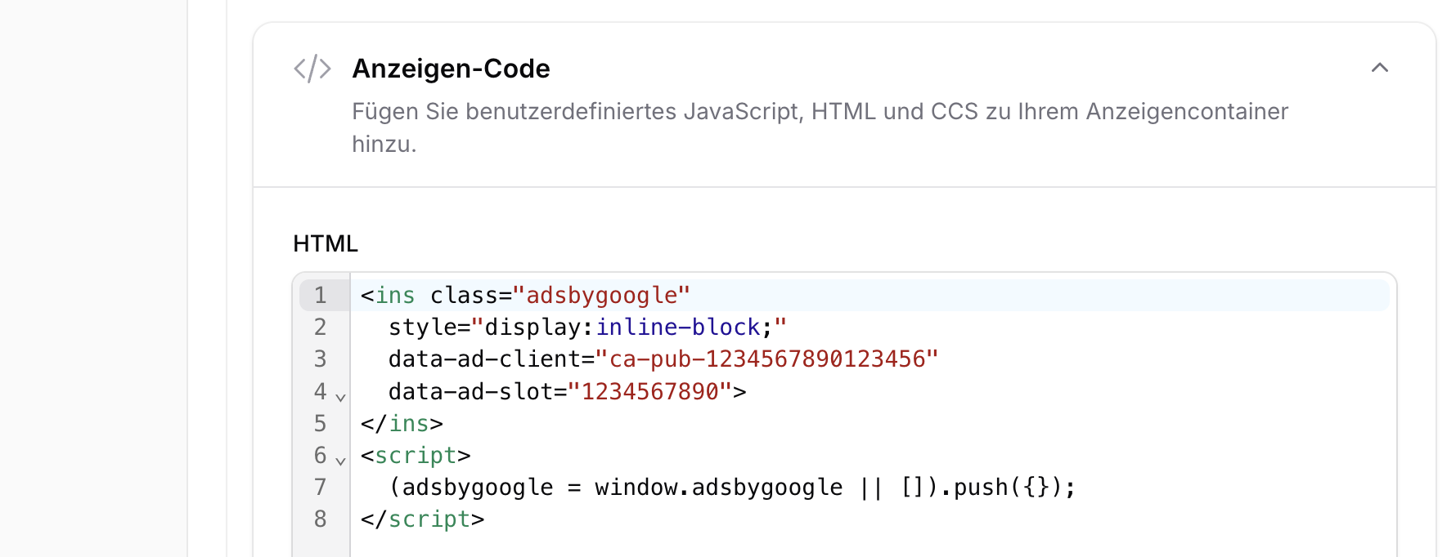Select the data-ad-client attribute value
1456x557 pixels.
click(x=767, y=359)
